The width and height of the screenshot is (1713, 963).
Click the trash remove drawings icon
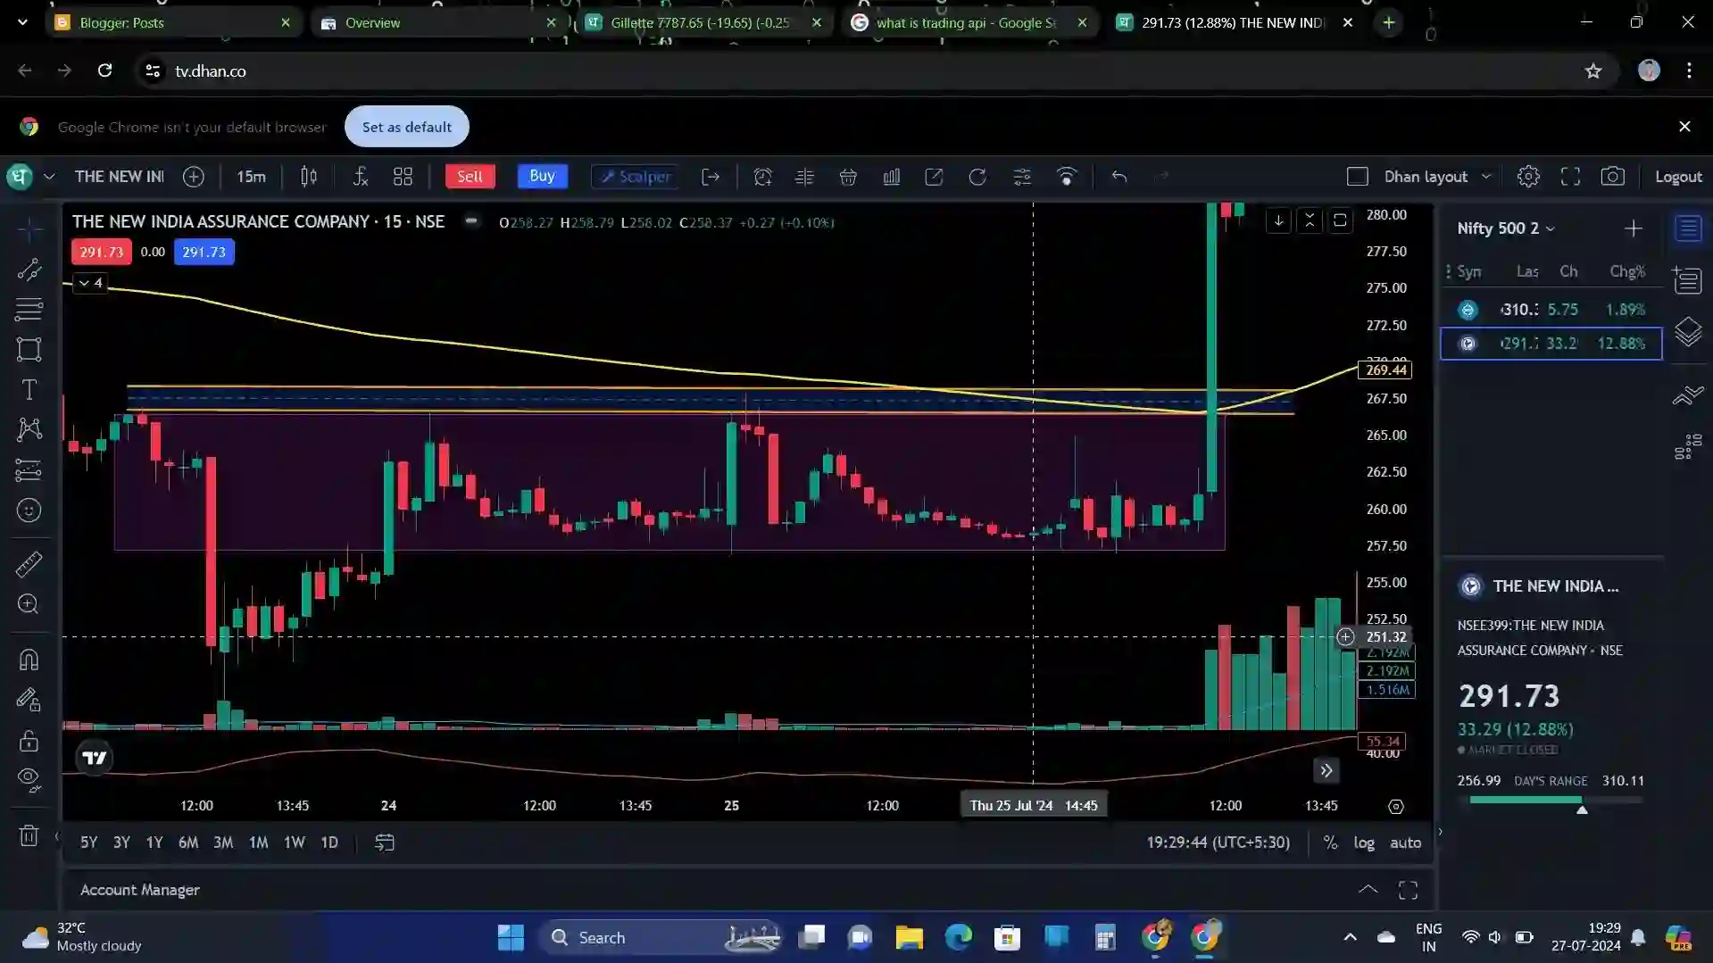tap(29, 835)
